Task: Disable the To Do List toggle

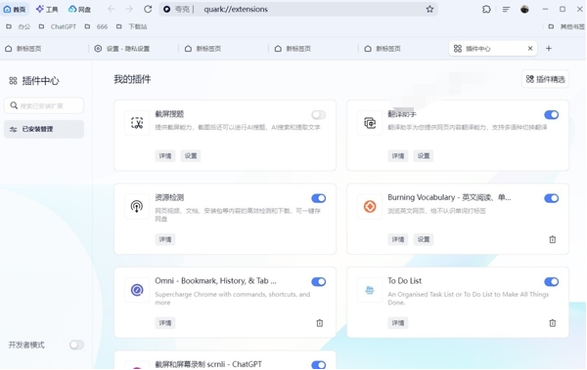Action: (552, 282)
